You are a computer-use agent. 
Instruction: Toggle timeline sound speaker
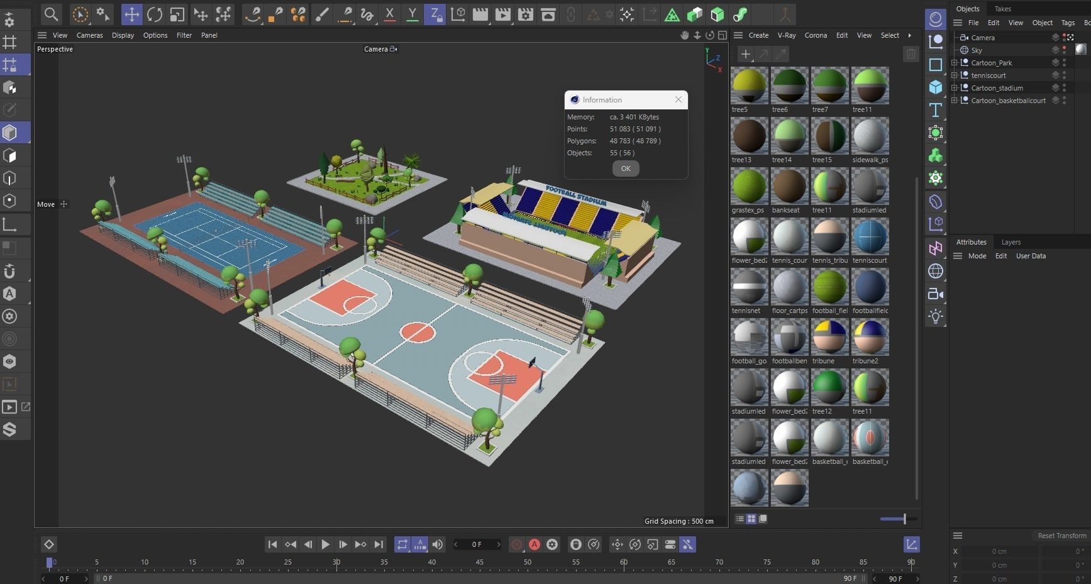(438, 544)
